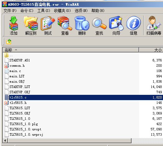This screenshot has width=163, height=146.
Task: Click the Extract To (解压到) icon
Action: tap(31, 26)
